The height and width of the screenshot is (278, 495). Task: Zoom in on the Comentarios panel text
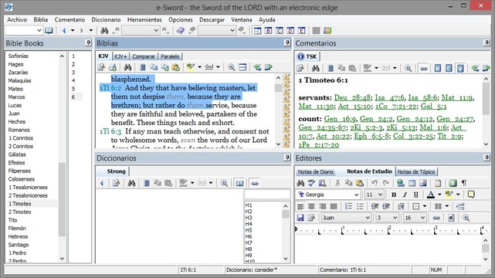[408, 68]
